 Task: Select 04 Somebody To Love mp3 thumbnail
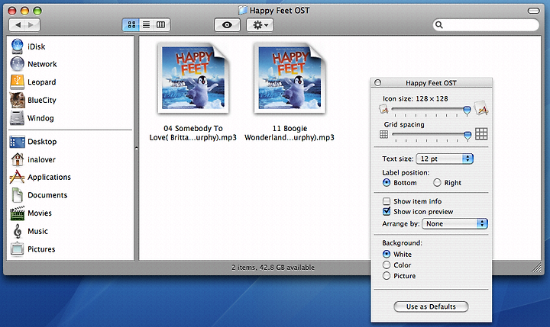[193, 79]
